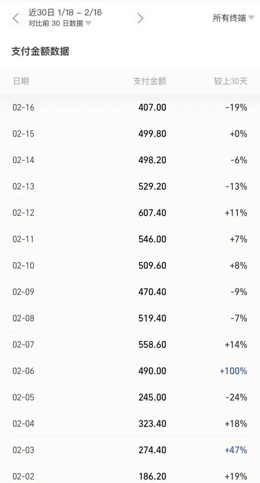This screenshot has width=260, height=483.
Task: Expand the 对比前 30 日数据 comparison selector
Action: point(60,23)
